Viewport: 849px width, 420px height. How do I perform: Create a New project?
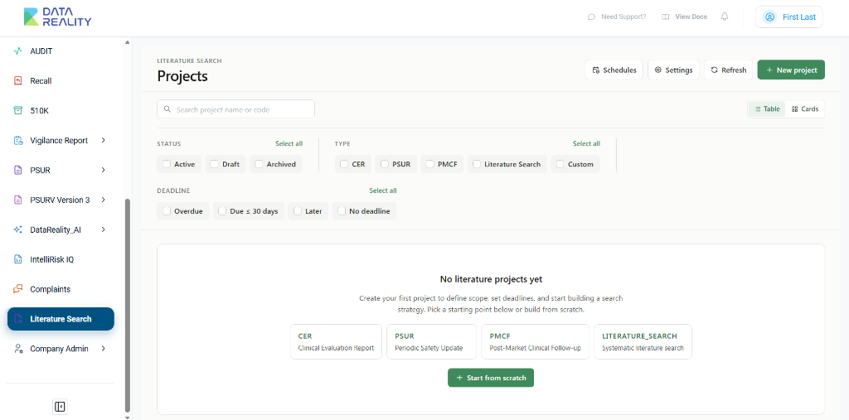791,70
